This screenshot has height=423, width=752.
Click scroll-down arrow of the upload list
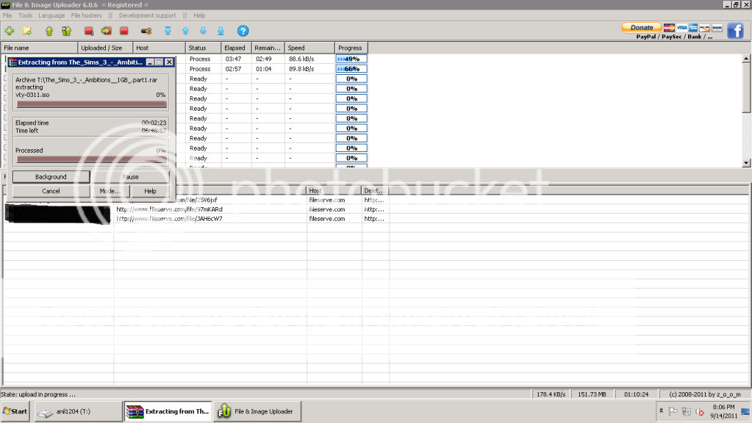click(x=747, y=162)
